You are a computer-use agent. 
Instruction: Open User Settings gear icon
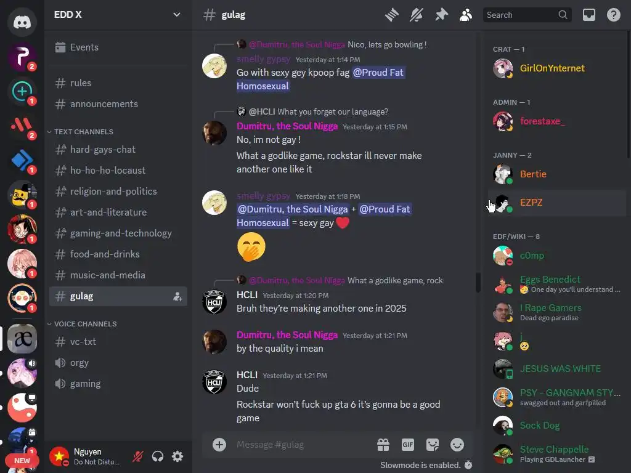(x=177, y=456)
